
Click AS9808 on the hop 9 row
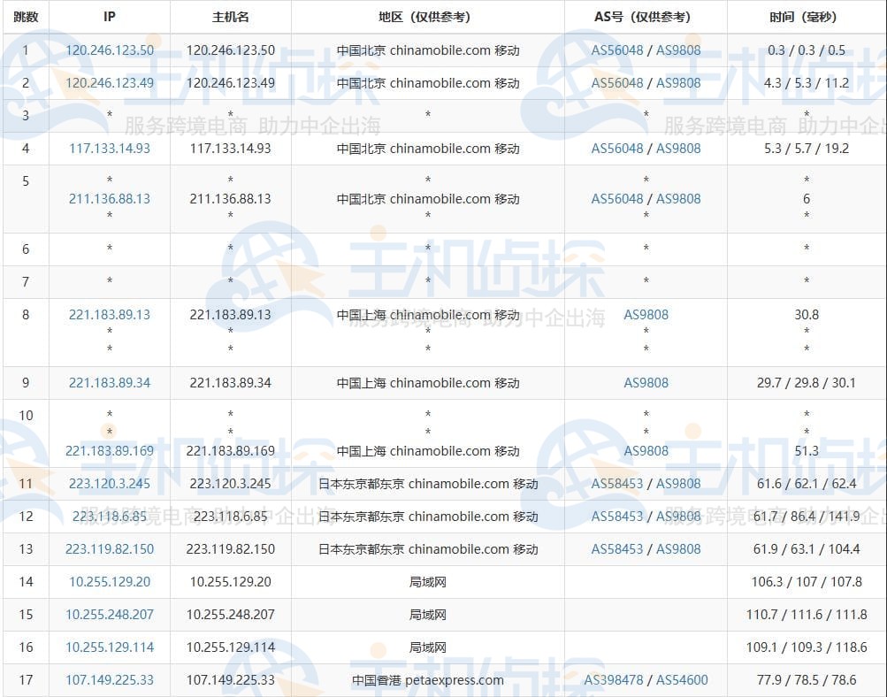pyautogui.click(x=645, y=383)
